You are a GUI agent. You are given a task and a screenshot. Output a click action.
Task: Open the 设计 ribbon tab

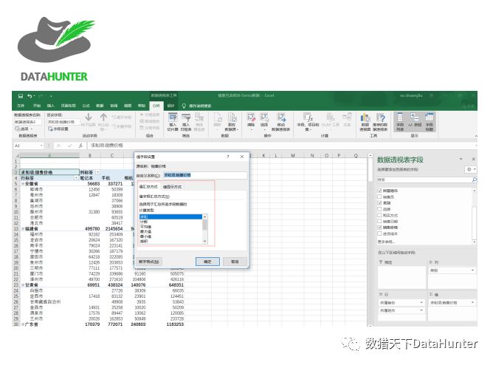(x=171, y=106)
